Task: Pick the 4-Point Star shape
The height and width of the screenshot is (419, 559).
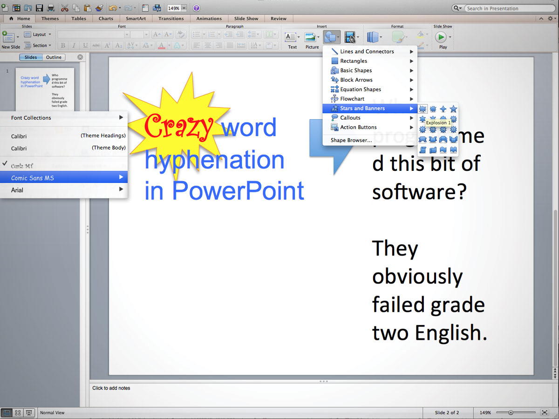Action: click(443, 109)
